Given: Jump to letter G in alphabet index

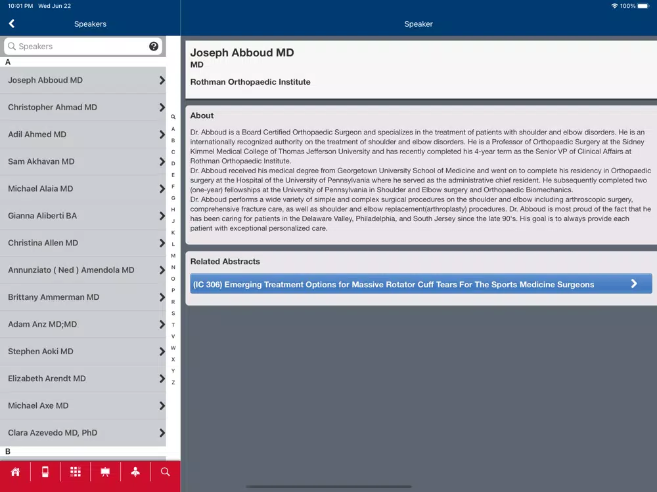Looking at the screenshot, I should pyautogui.click(x=173, y=198).
